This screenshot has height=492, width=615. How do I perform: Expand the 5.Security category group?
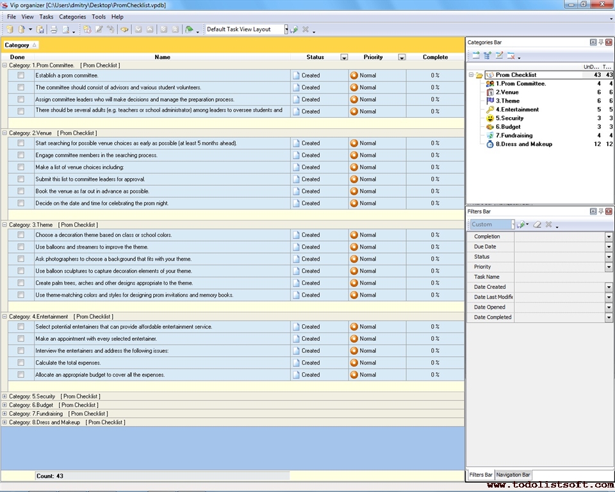(x=4, y=397)
